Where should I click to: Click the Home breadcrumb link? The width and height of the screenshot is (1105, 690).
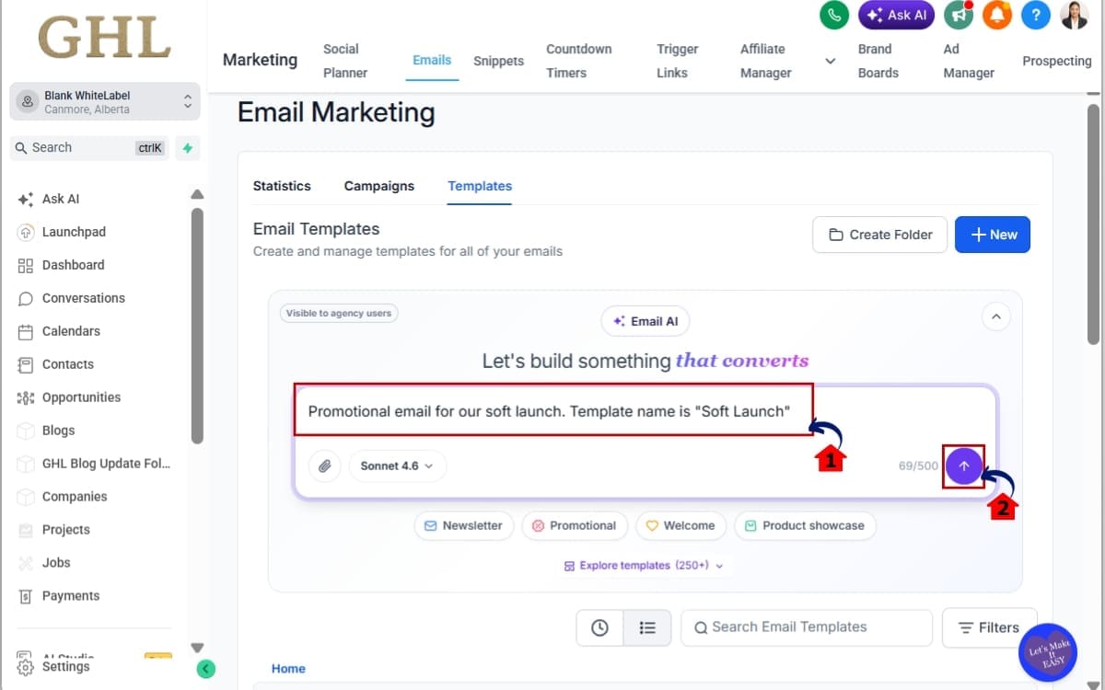coord(288,669)
